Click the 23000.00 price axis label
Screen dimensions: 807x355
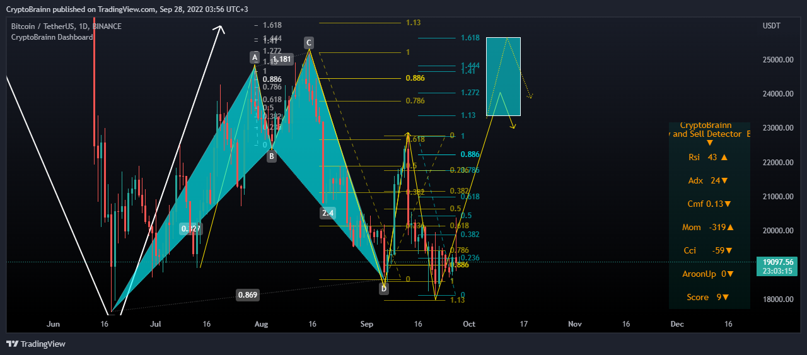pyautogui.click(x=777, y=128)
